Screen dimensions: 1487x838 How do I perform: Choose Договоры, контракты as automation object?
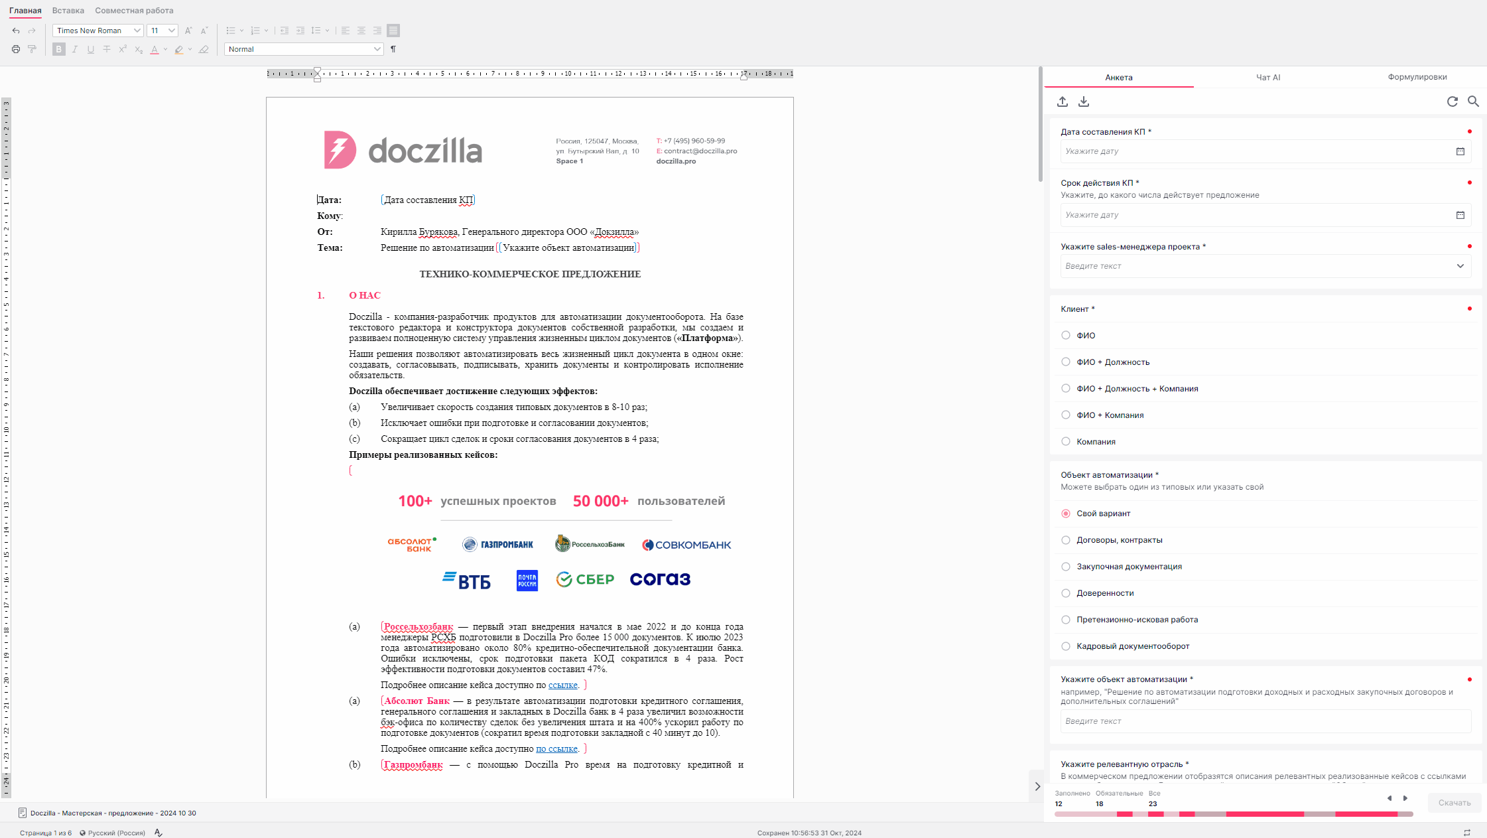coord(1066,540)
